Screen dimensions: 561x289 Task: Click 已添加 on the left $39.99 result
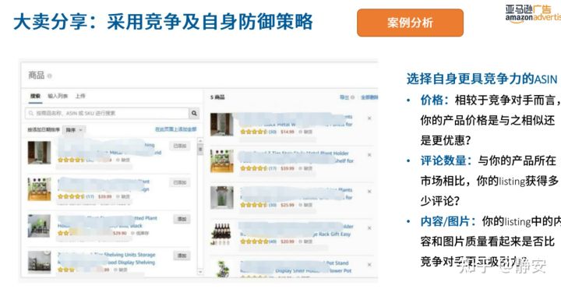tap(180, 182)
